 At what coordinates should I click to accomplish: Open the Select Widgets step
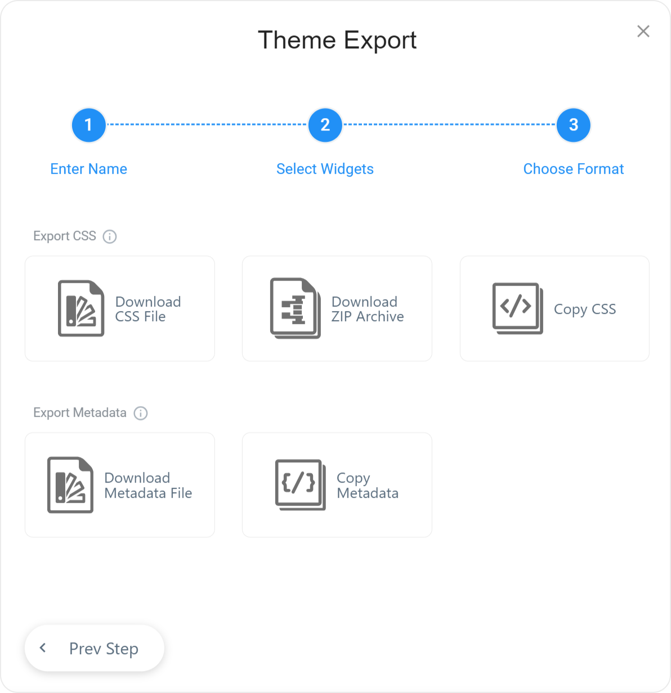pyautogui.click(x=325, y=169)
